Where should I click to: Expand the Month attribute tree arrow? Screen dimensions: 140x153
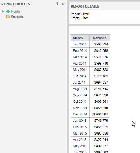3,12
